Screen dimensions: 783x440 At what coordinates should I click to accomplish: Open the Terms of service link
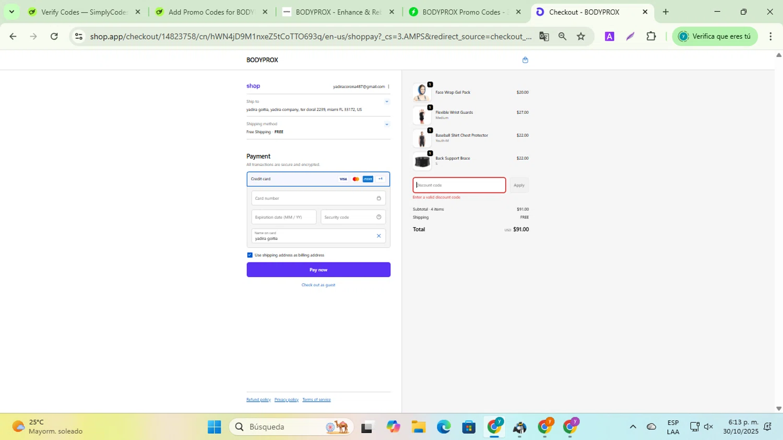click(x=316, y=400)
